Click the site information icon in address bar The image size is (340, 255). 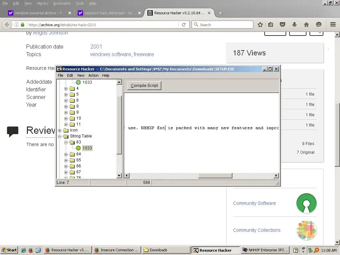click(17, 25)
